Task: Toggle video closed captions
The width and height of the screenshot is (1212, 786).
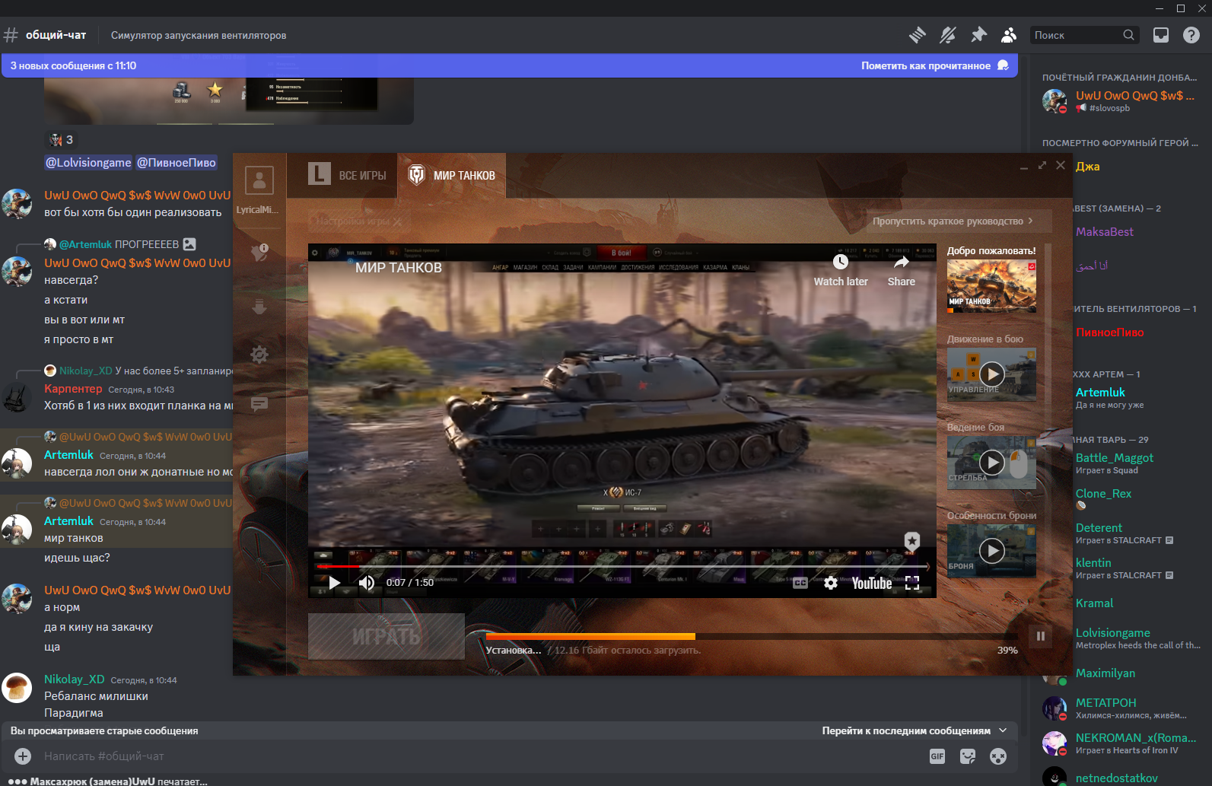Action: coord(800,583)
